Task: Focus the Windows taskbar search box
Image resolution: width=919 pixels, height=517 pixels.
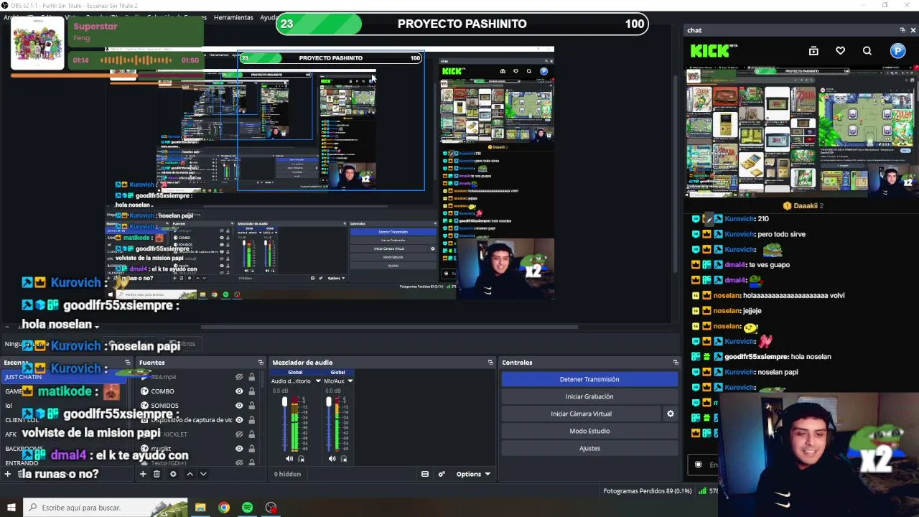Action: pyautogui.click(x=105, y=508)
